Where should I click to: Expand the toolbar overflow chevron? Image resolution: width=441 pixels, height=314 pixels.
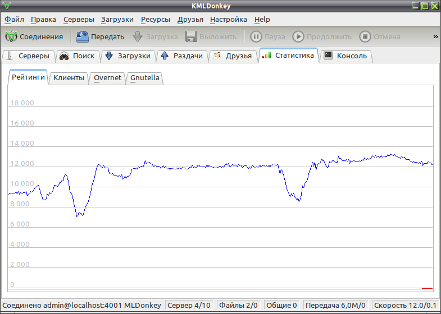coord(435,37)
